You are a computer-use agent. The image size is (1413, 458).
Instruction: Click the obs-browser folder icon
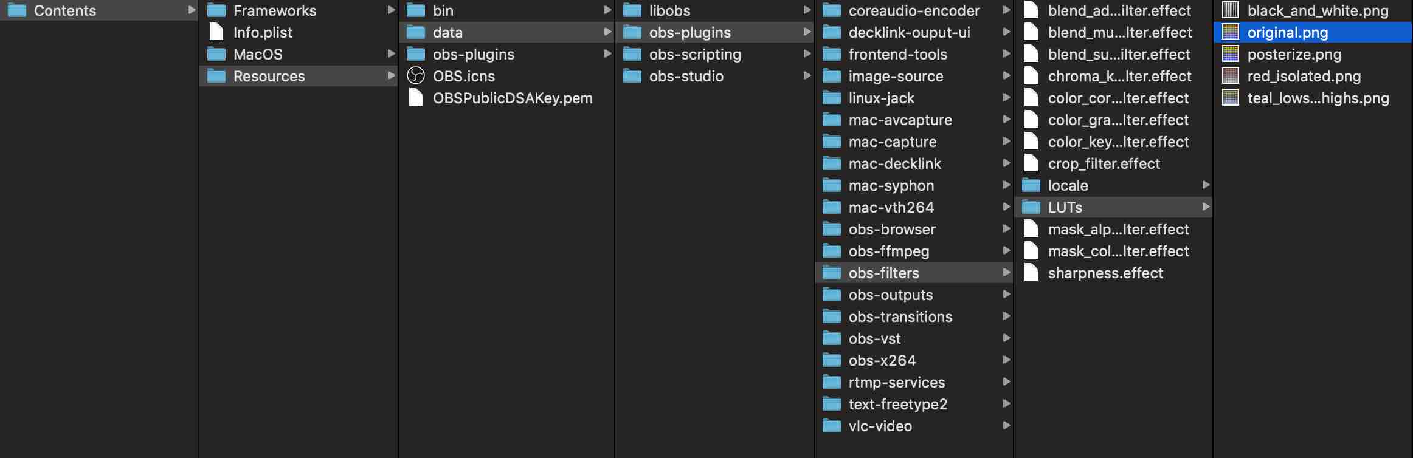coord(832,229)
